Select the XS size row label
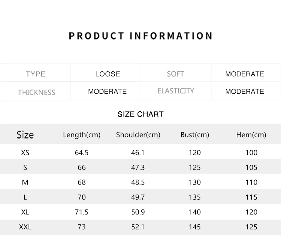This screenshot has width=281, height=245. tap(25, 153)
